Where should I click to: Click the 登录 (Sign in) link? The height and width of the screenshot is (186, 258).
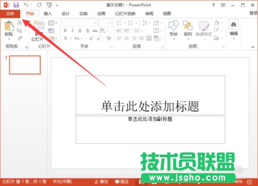click(253, 13)
